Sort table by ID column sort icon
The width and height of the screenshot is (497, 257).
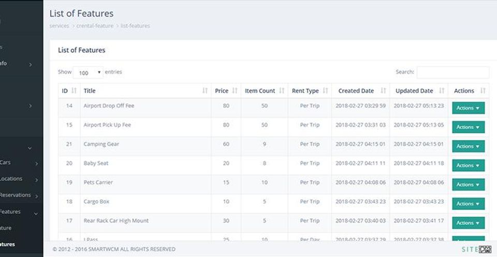point(74,91)
